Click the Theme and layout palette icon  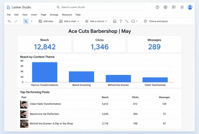(x=146, y=21)
